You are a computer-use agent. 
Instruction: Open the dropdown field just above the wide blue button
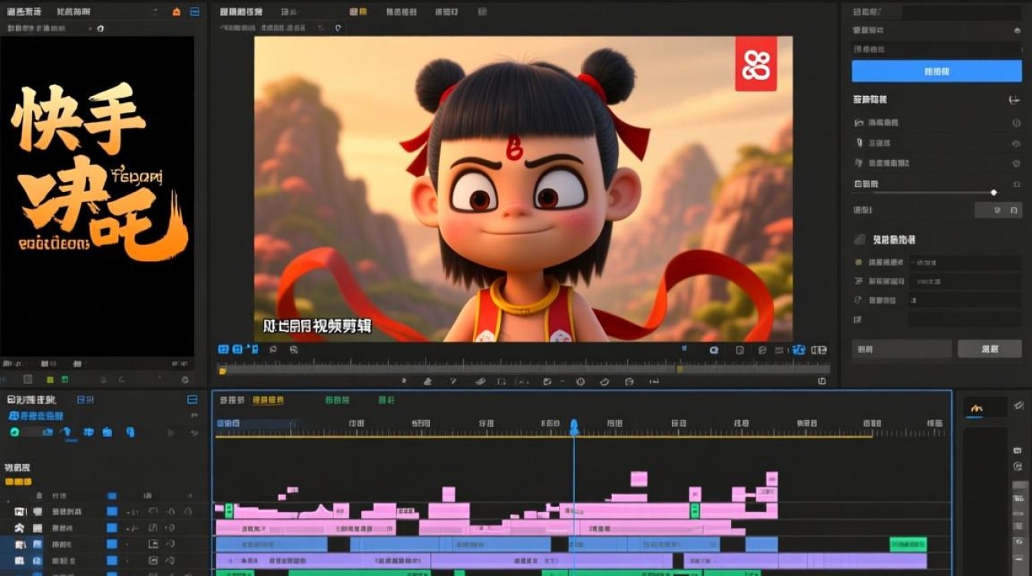936,49
